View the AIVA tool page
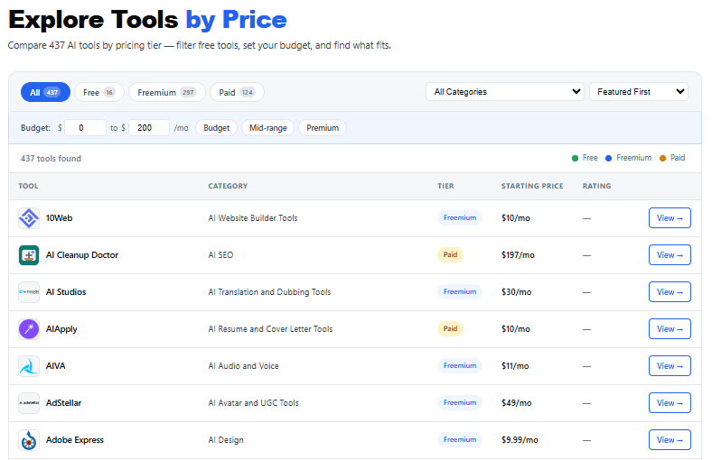The image size is (712, 460). tap(670, 366)
